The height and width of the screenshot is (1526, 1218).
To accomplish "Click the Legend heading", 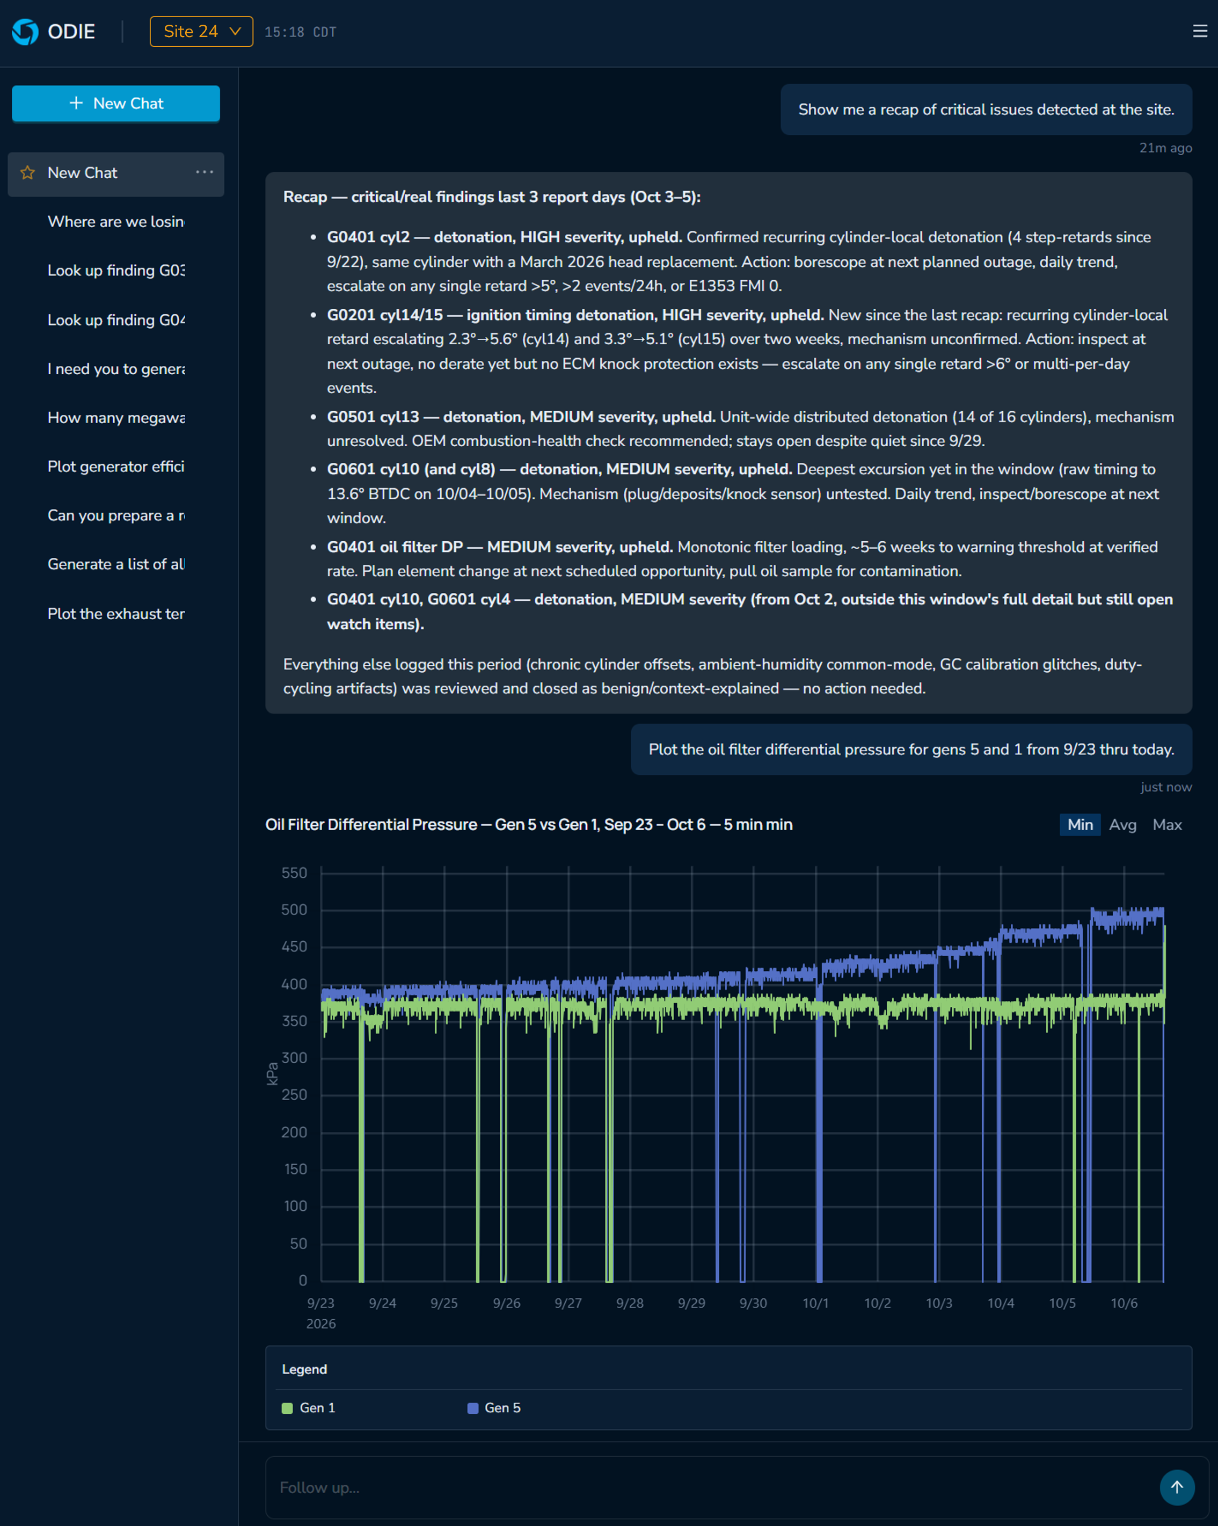I will (x=304, y=1370).
